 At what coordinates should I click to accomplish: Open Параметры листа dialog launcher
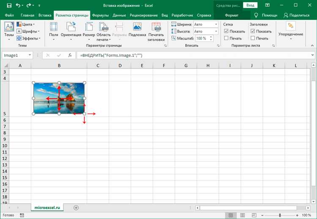[x=273, y=46]
